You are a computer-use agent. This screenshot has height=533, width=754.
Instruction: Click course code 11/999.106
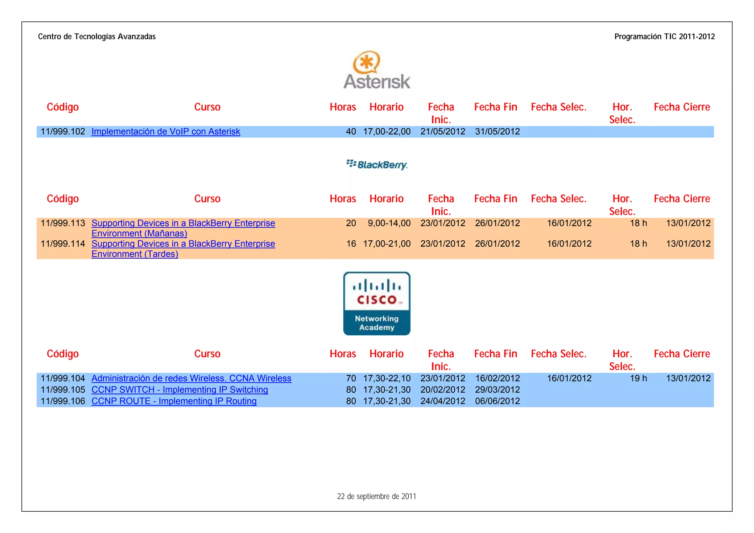pyautogui.click(x=63, y=401)
